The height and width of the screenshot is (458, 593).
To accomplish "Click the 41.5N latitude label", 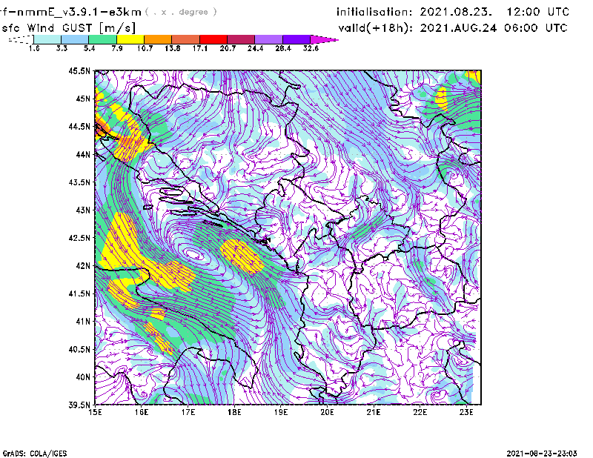I will point(79,293).
